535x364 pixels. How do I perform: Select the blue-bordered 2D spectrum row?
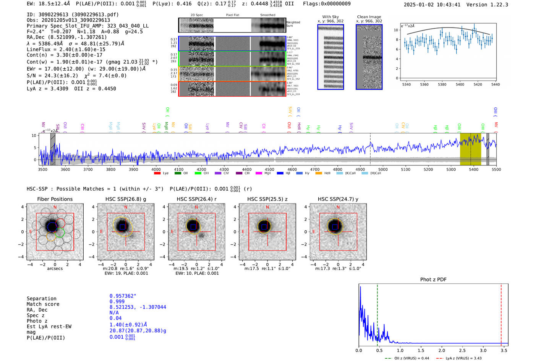coord(232,44)
